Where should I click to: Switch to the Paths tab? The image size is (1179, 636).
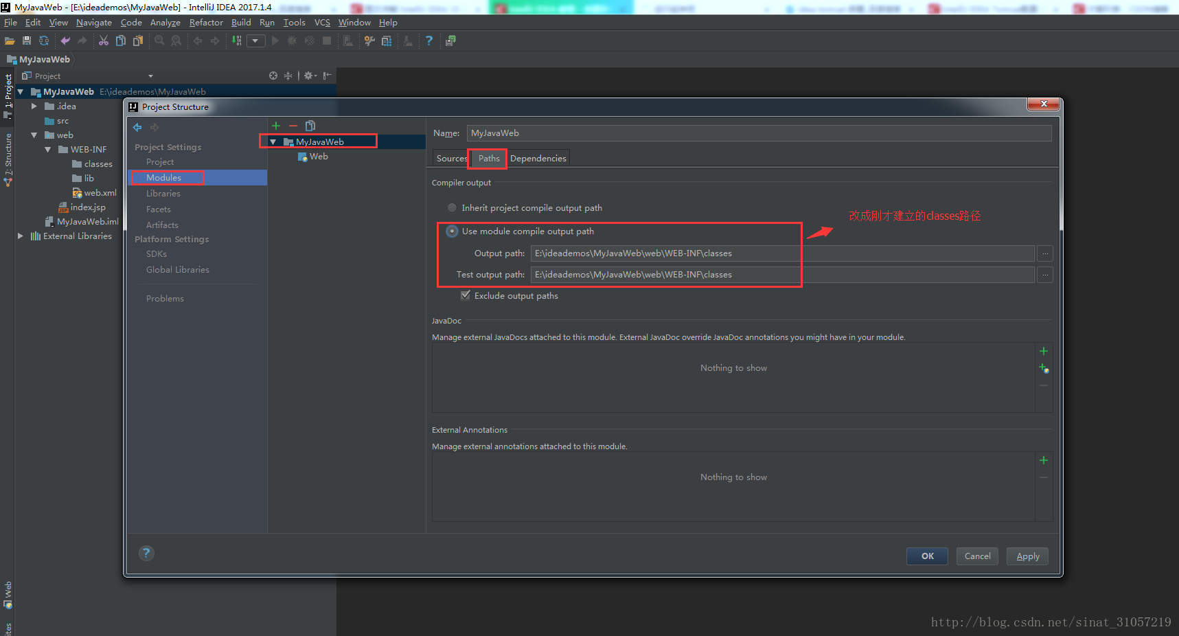489,159
